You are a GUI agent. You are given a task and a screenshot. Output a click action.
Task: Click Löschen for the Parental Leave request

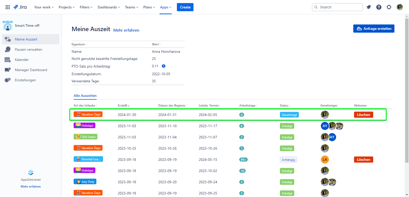(363, 160)
